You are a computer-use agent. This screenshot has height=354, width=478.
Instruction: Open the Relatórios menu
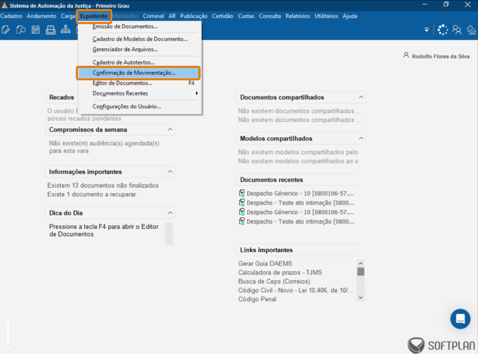pyautogui.click(x=298, y=16)
